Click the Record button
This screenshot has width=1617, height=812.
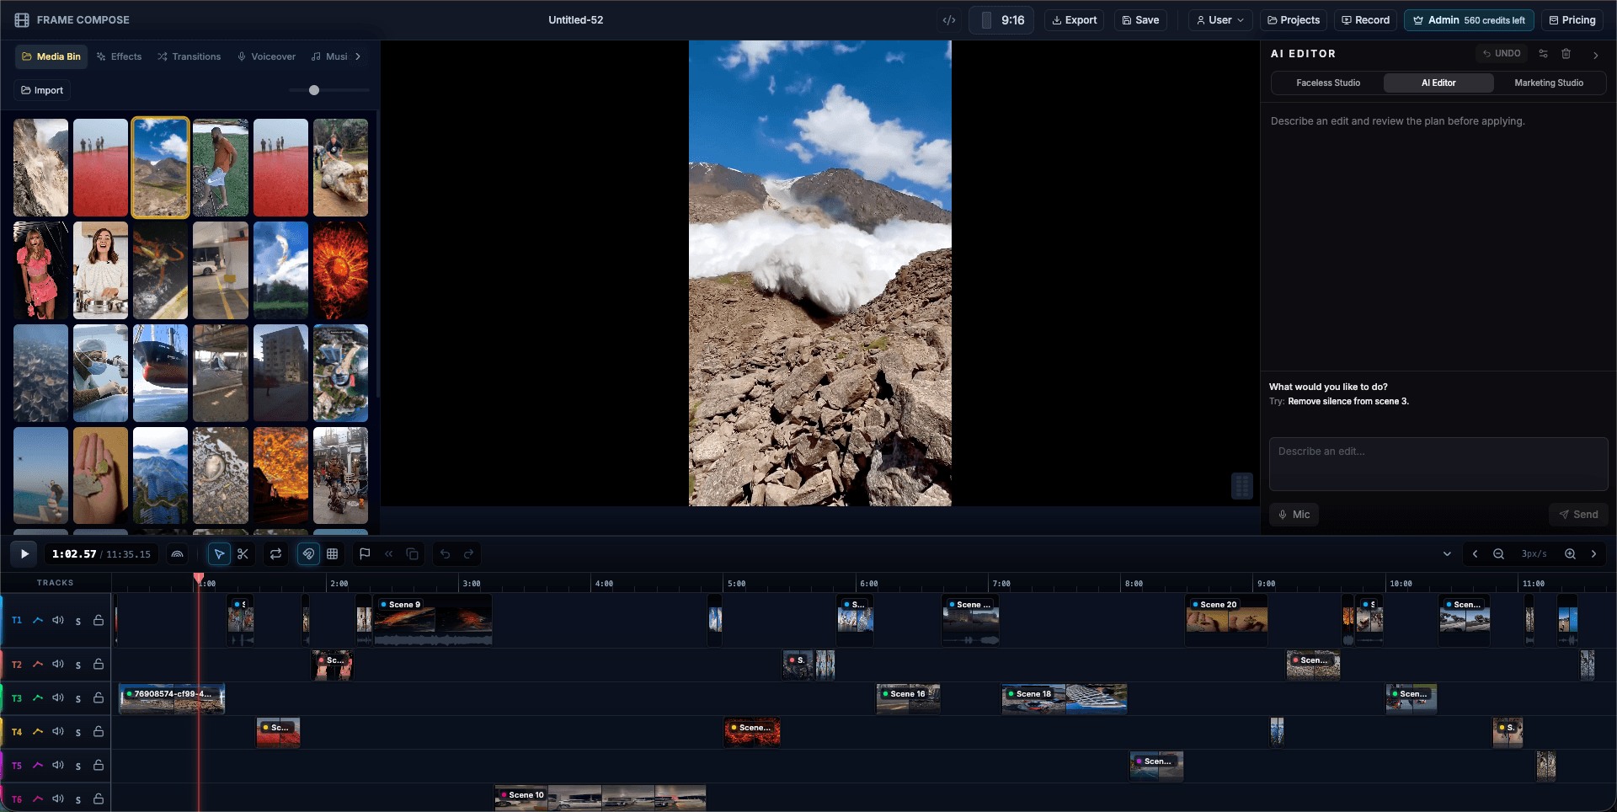click(1365, 20)
